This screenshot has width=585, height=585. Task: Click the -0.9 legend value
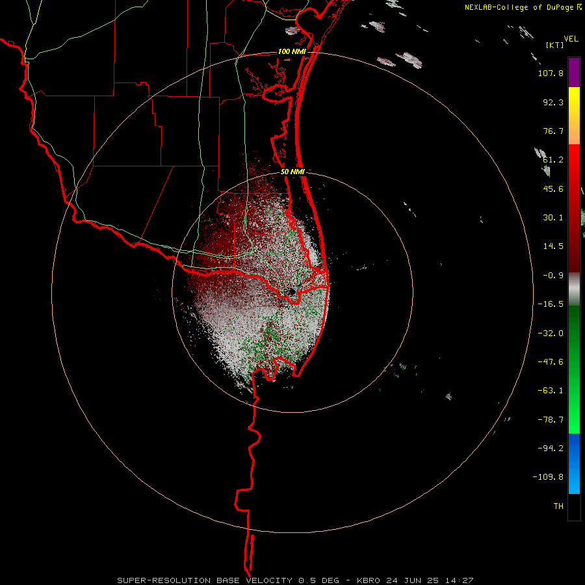tap(553, 276)
